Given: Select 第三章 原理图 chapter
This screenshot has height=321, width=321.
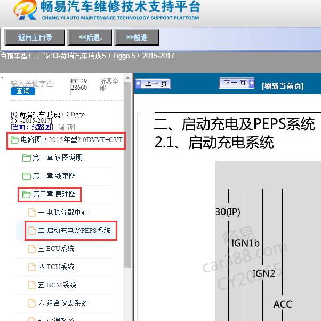Looking at the screenshot, I should tap(54, 194).
